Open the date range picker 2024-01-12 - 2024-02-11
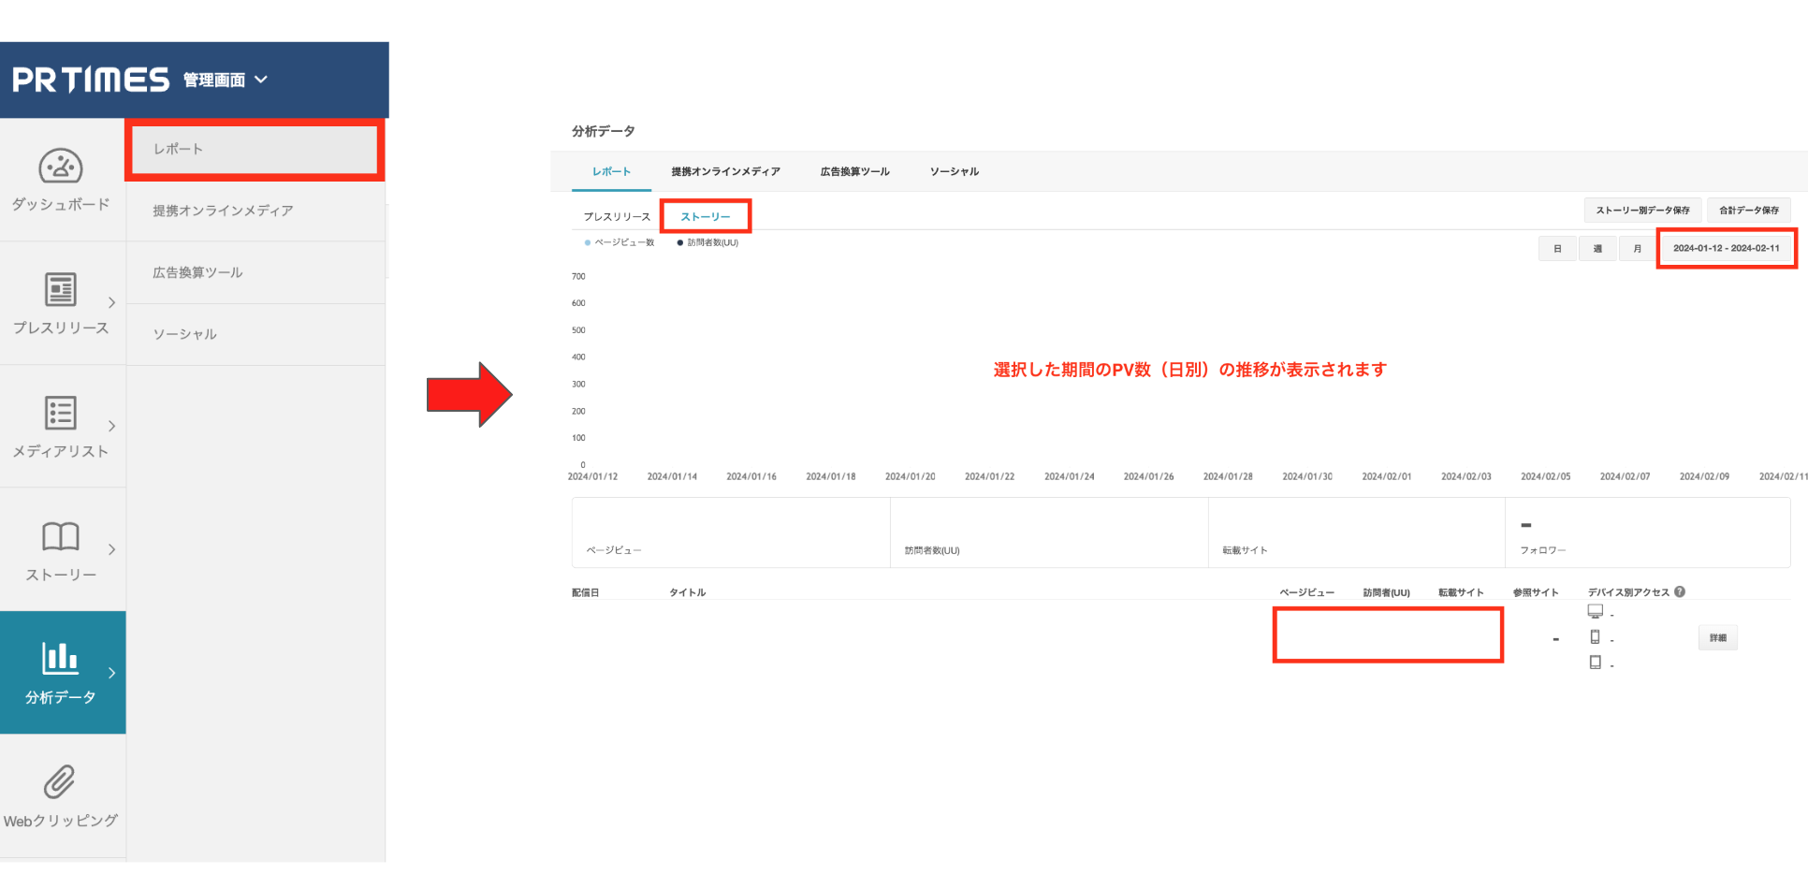The image size is (1808, 889). point(1726,249)
